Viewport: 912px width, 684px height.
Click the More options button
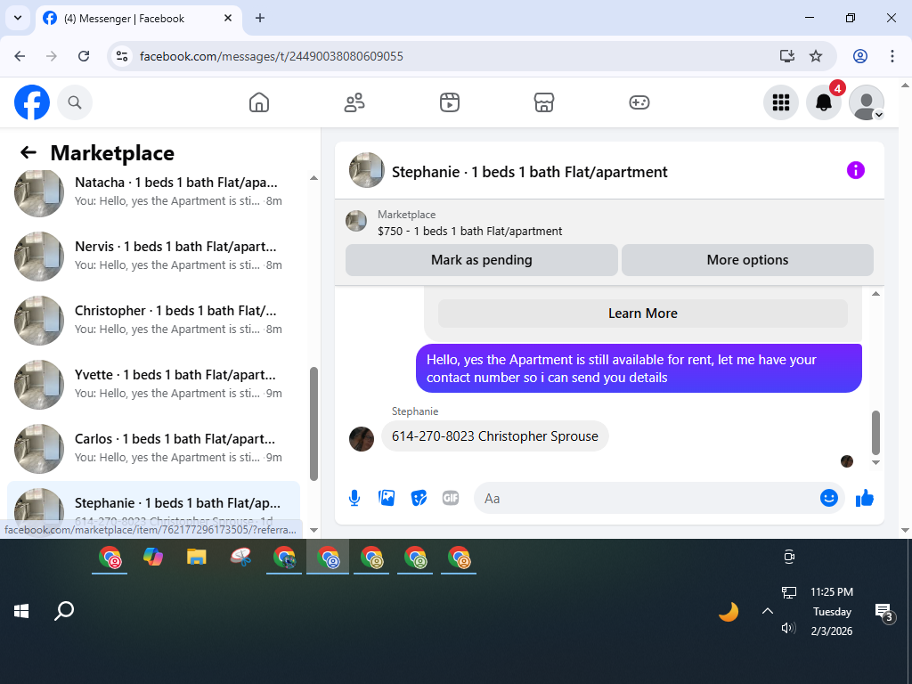pos(747,260)
